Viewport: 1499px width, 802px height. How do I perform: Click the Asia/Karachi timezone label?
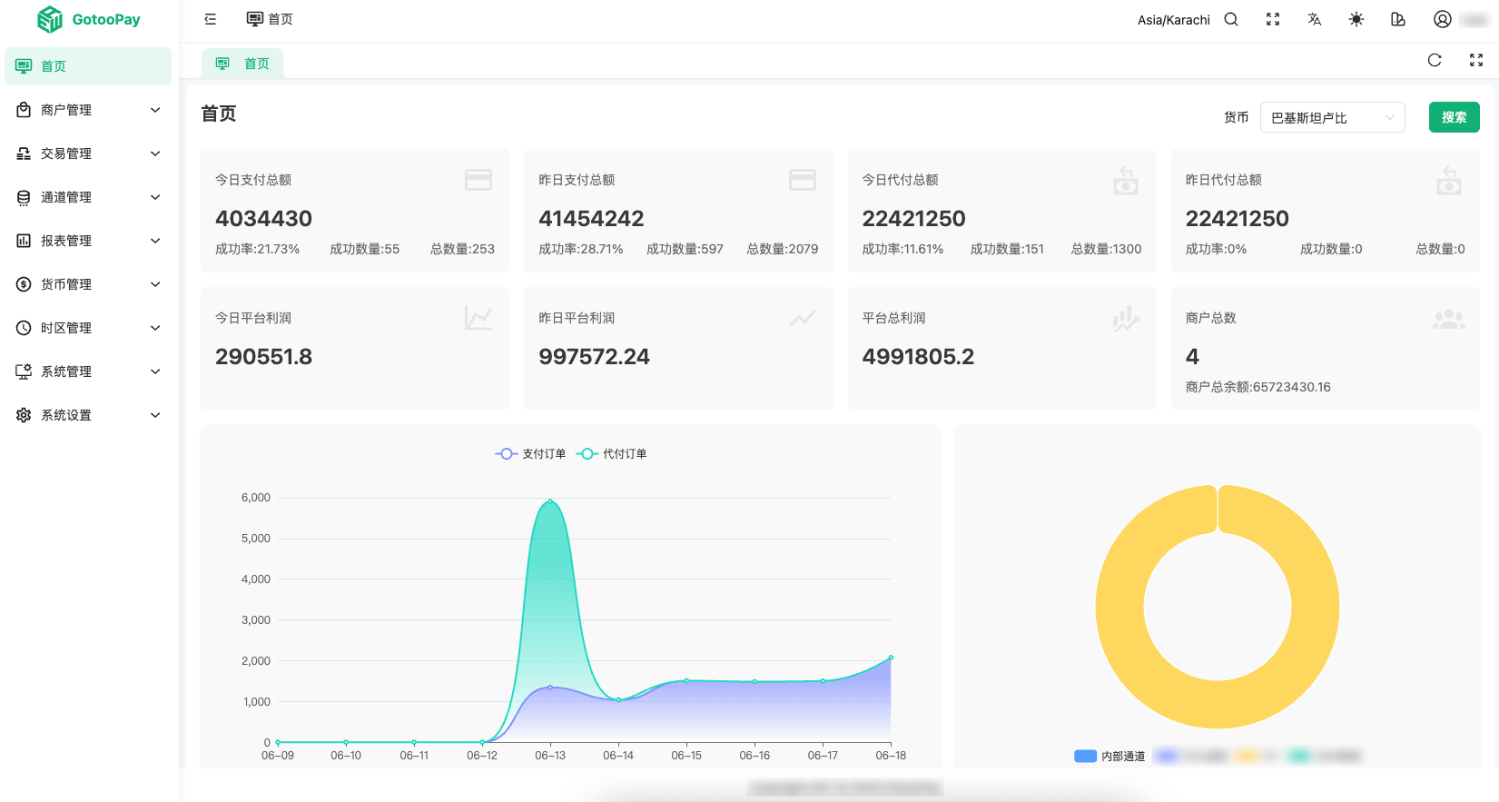(1173, 20)
